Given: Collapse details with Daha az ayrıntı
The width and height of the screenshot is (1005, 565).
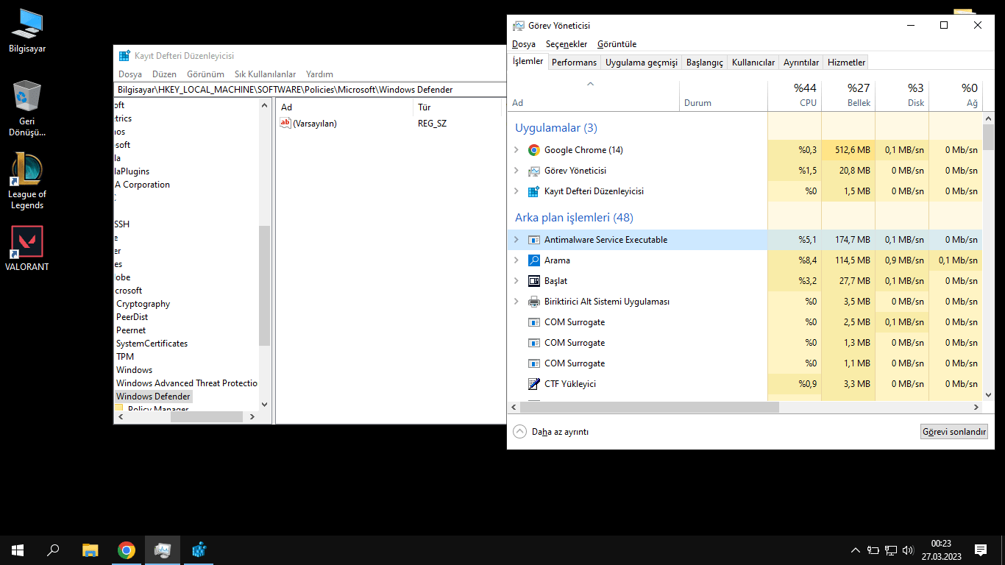Looking at the screenshot, I should (551, 432).
